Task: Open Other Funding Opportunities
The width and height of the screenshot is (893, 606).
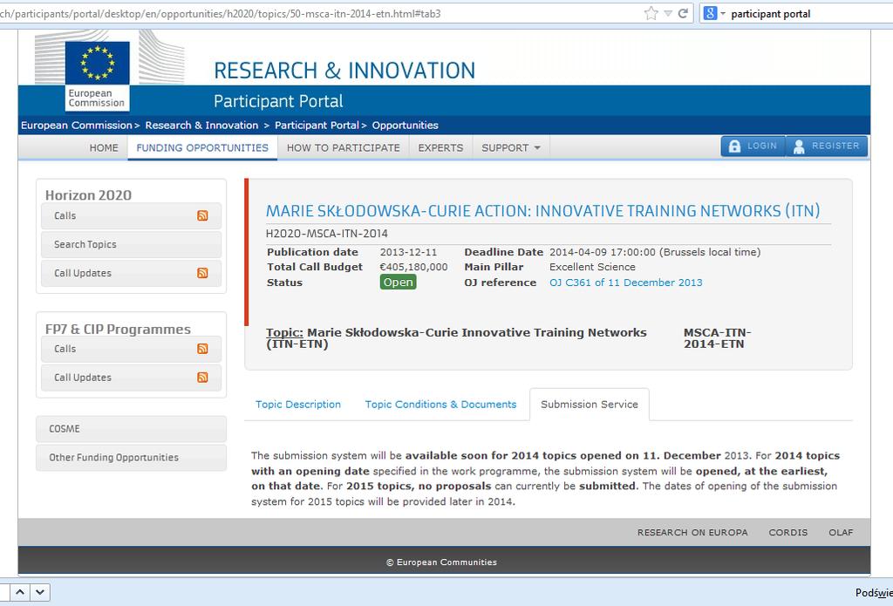Action: [131, 458]
